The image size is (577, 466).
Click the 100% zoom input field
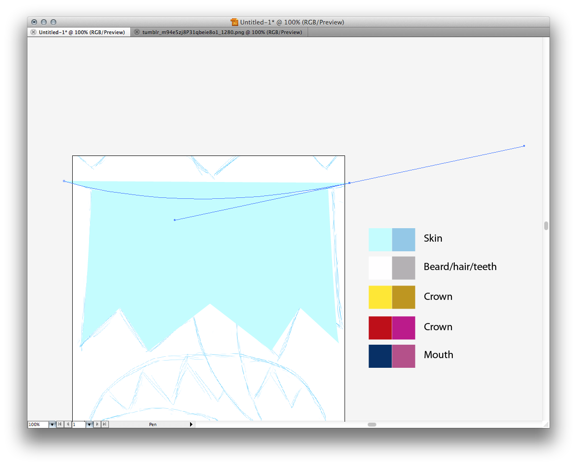click(x=38, y=425)
